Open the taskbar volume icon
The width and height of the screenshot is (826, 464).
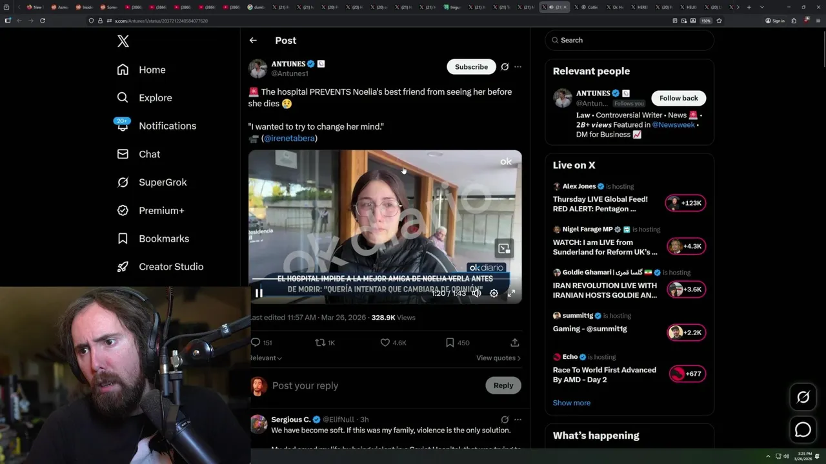coord(786,456)
